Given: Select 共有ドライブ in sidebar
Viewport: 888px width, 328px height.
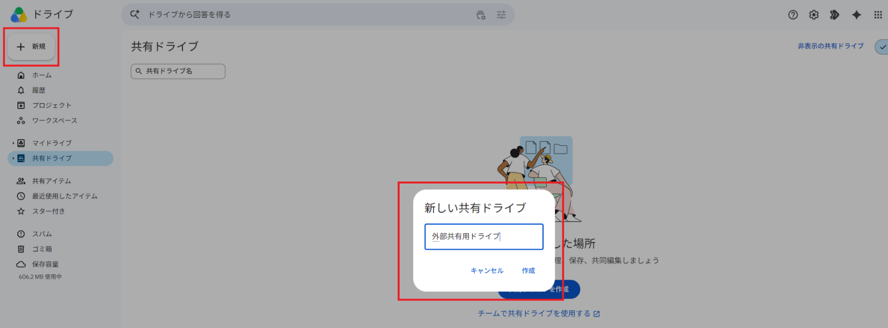Looking at the screenshot, I should pos(60,158).
